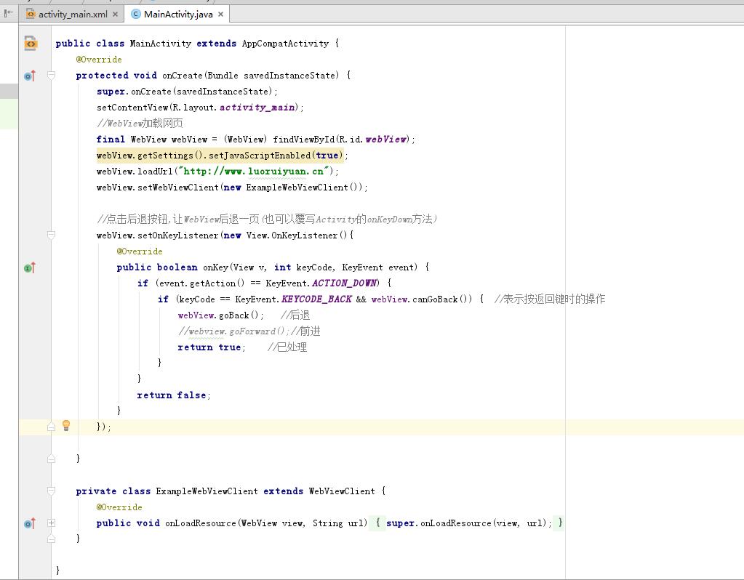
Task: Click the comment about 点击后退按钮
Action: pos(267,219)
